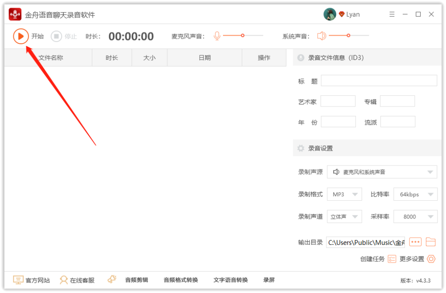Expand the 64kbps bitrate dropdown
Screen dimensions: 446x293
415,194
